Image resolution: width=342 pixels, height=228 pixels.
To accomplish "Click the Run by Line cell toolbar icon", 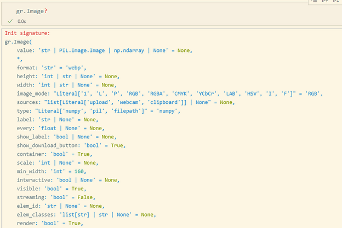I will tap(314, 1).
